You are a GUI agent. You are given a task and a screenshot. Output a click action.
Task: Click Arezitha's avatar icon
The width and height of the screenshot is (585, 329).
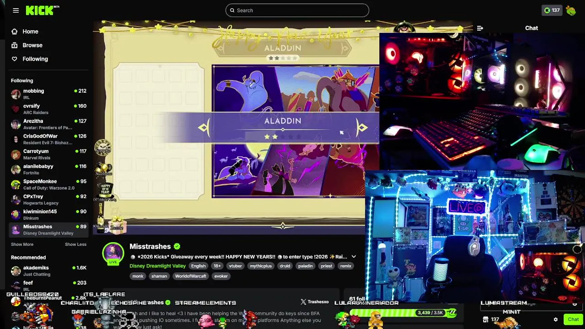pyautogui.click(x=16, y=124)
